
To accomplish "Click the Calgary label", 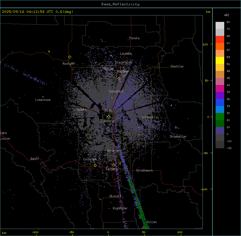I will coord(112,169).
